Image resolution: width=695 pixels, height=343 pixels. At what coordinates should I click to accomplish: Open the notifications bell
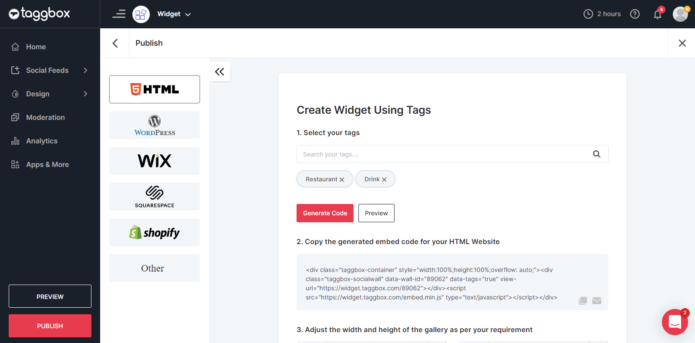pos(658,14)
